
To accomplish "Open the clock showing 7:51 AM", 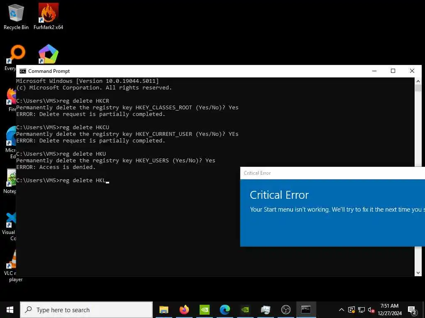I will pos(389,310).
